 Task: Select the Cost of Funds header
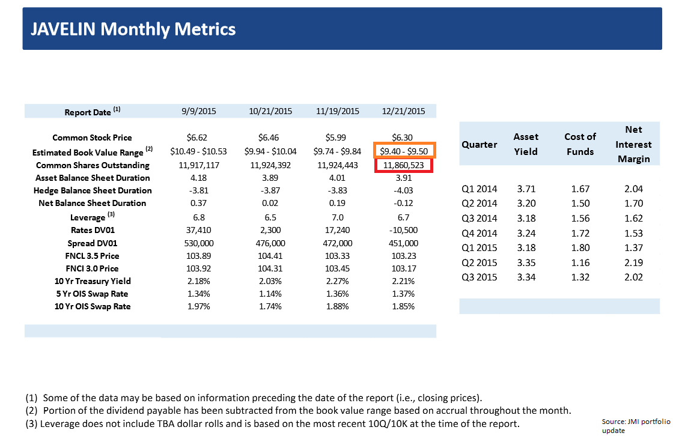point(580,144)
